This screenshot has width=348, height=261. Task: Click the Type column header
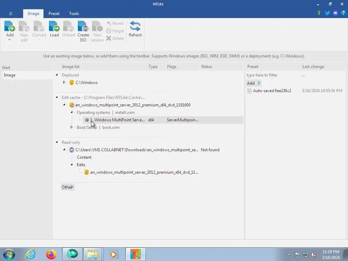click(157, 67)
